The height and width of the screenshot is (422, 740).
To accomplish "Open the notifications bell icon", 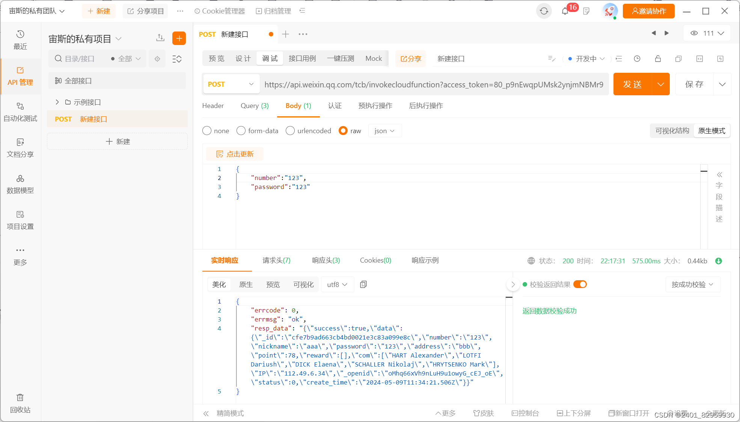I will [x=565, y=11].
